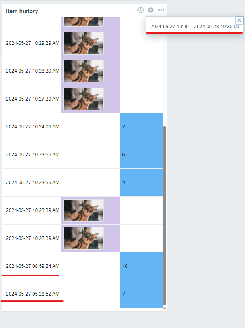This screenshot has height=328, width=245.
Task: Open cat thumbnail for 10:28:39 AM
Action: click(x=84, y=71)
